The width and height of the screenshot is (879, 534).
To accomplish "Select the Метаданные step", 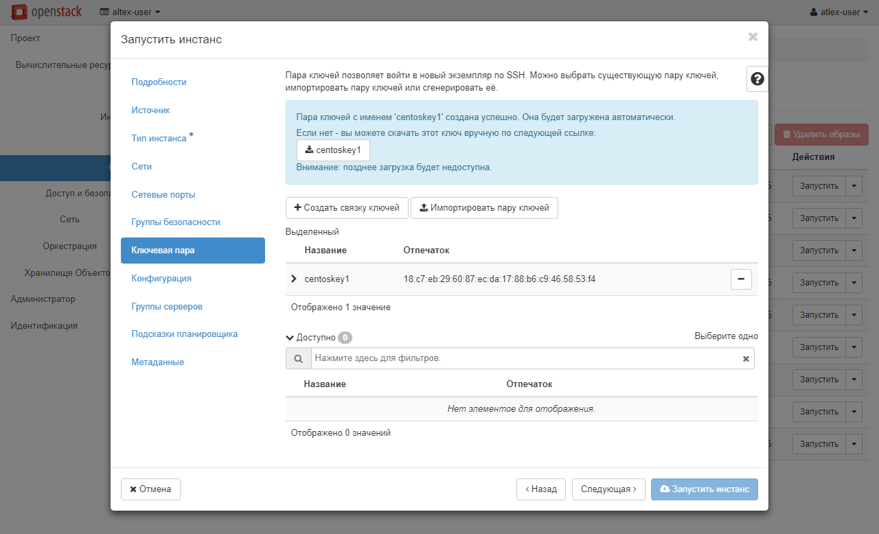I will (158, 362).
